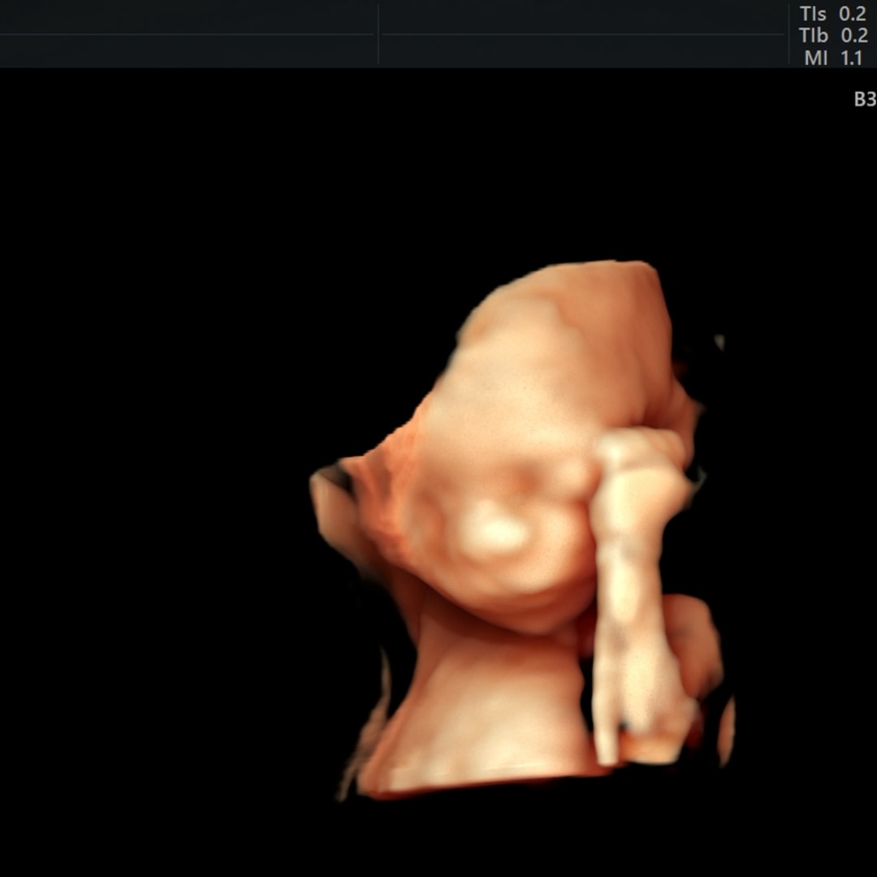This screenshot has height=877, width=877.
Task: Select the TIb 0.2 readout
Action: click(x=832, y=36)
